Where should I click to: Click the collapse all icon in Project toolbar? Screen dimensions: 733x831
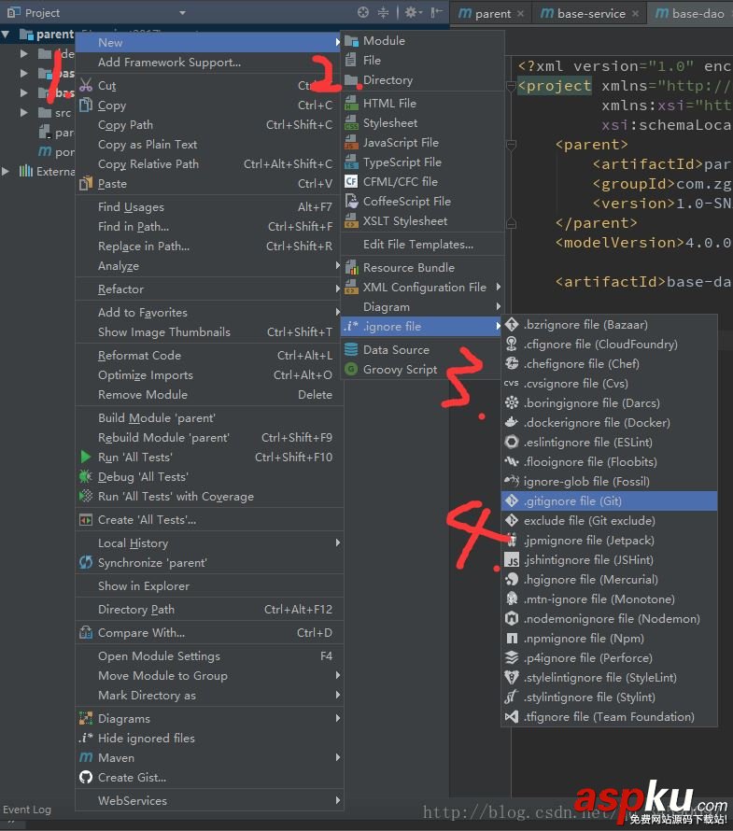coord(383,12)
